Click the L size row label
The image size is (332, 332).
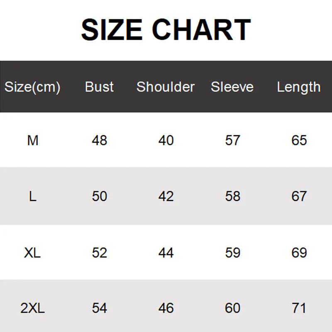[x=33, y=196]
